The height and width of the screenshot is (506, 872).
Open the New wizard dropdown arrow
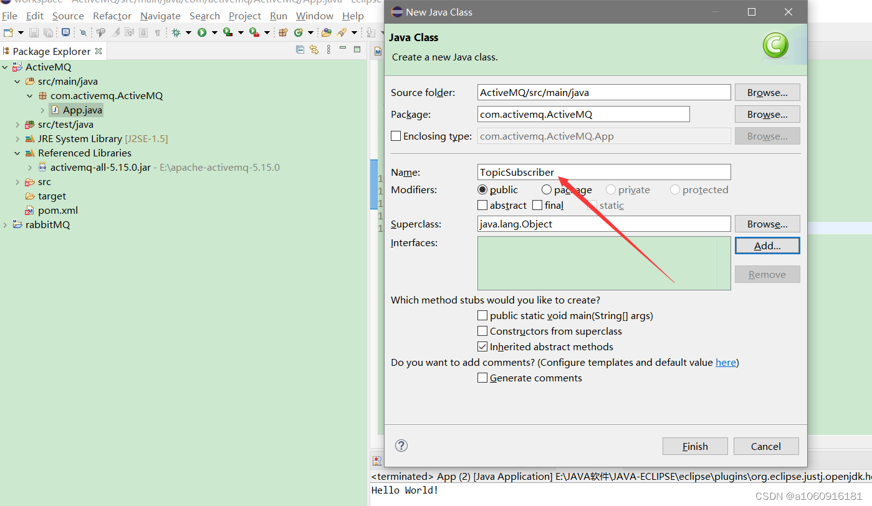click(x=20, y=32)
